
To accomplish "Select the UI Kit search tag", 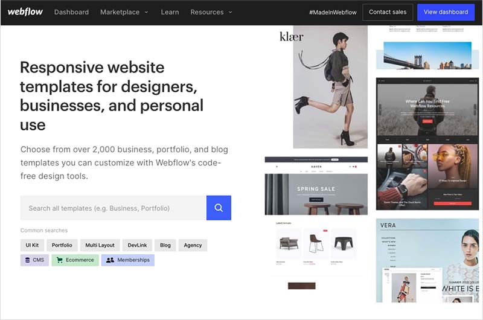I will point(32,245).
